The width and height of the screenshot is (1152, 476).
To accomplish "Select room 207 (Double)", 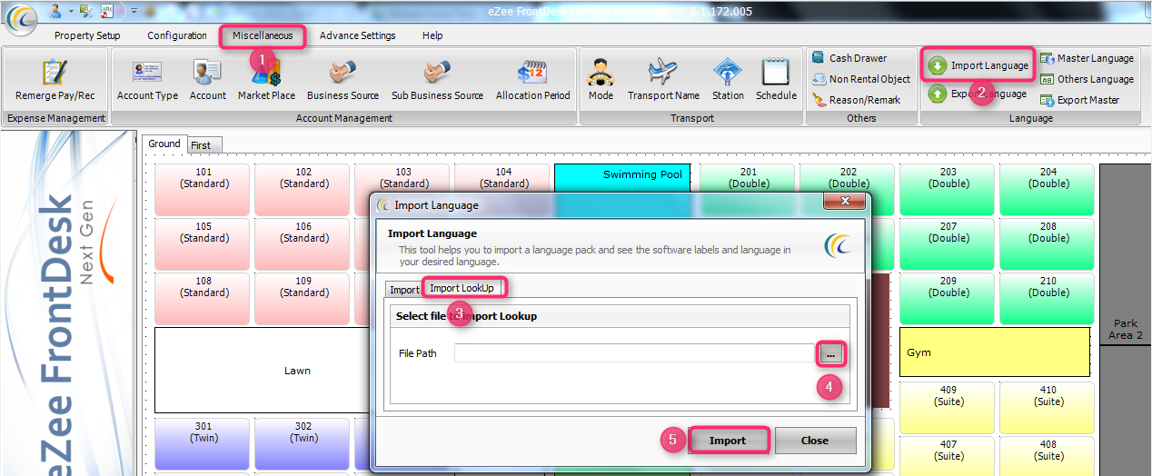I will [x=948, y=244].
